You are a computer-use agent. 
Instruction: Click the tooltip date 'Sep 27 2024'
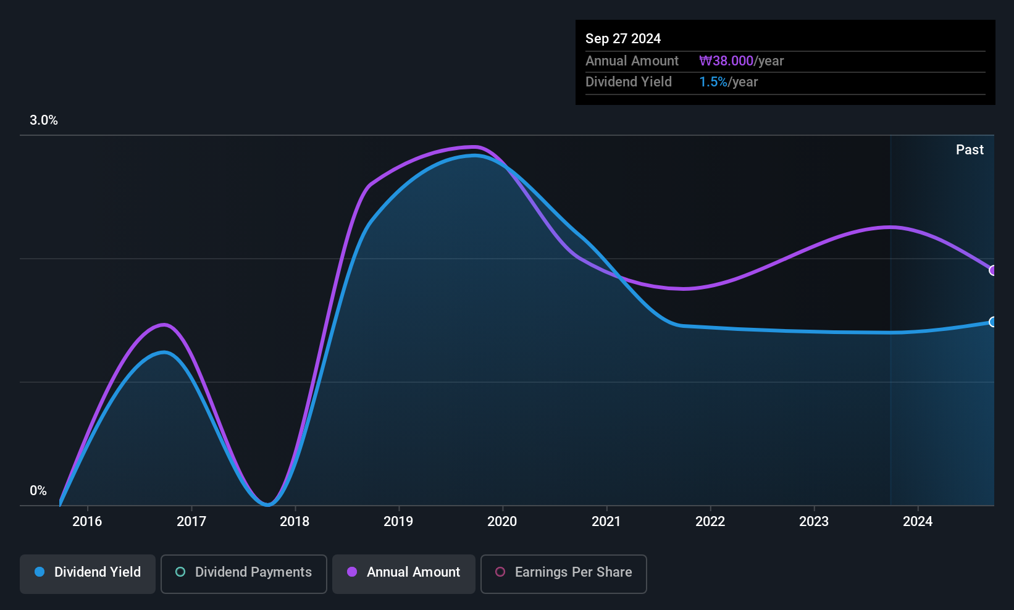pos(623,39)
